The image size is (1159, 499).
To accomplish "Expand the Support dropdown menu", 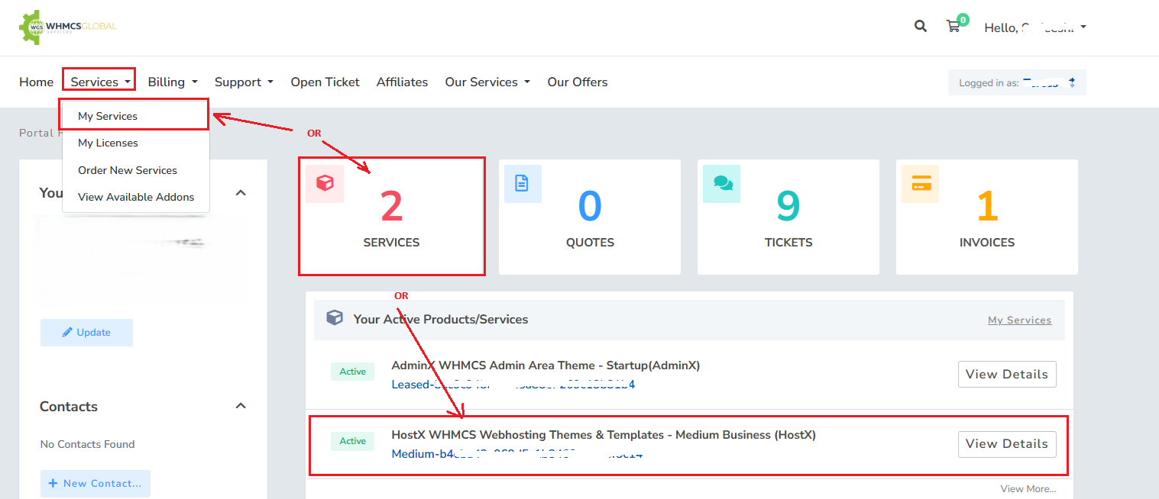I will [x=243, y=82].
